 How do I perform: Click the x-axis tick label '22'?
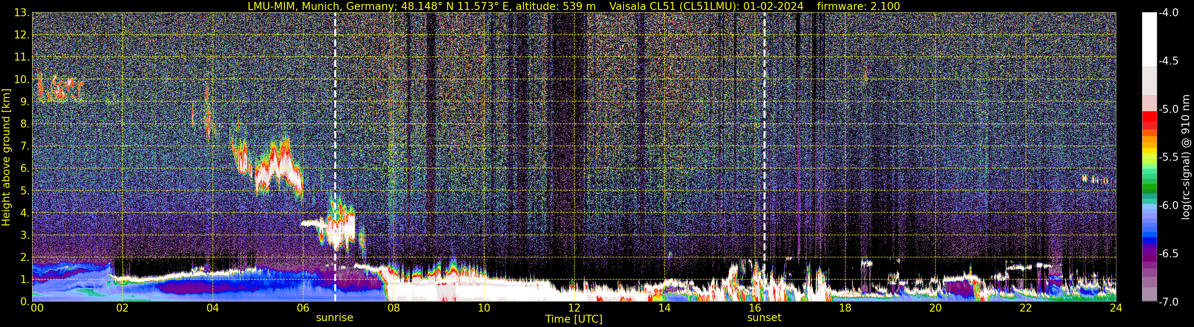click(1026, 308)
